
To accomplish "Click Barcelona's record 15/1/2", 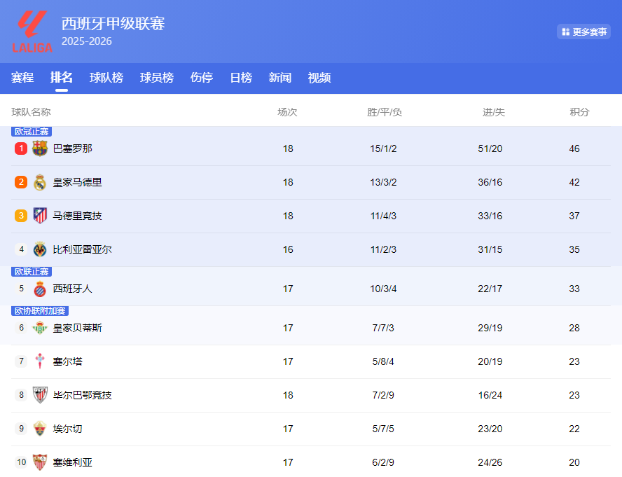I will tap(383, 148).
